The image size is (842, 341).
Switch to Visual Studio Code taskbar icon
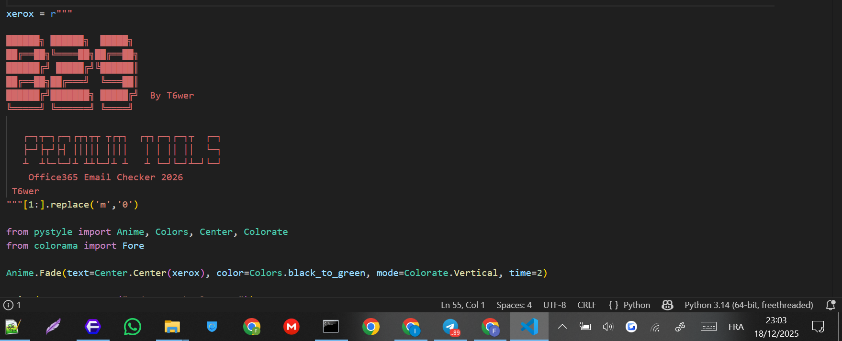pyautogui.click(x=529, y=327)
